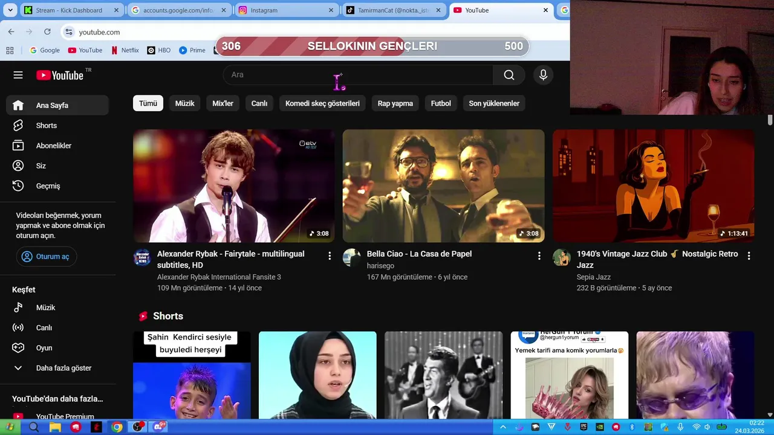Play 1940's Vintage Jazz Club thumbnail

[x=653, y=186]
